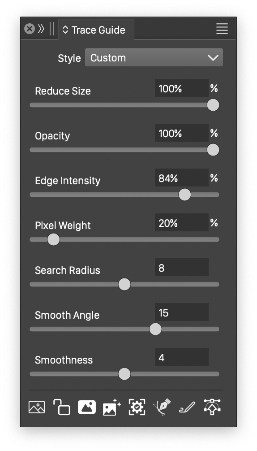Click the plain image outline icon
This screenshot has height=451, width=257.
point(37,407)
